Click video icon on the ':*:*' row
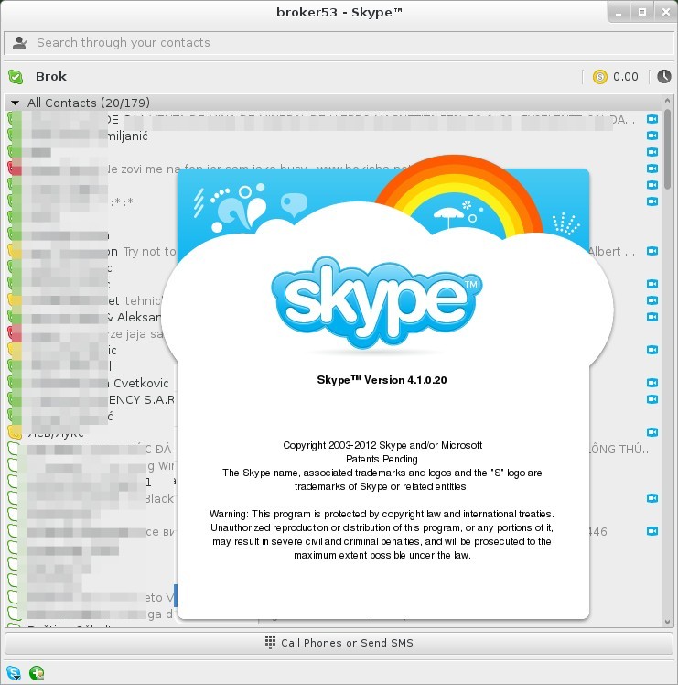 coord(652,201)
